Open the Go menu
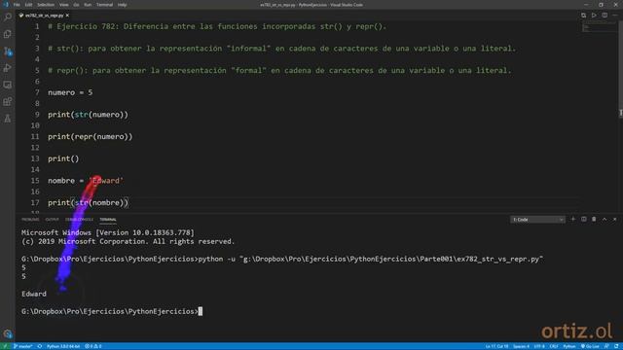This screenshot has width=623, height=350. 76,5
